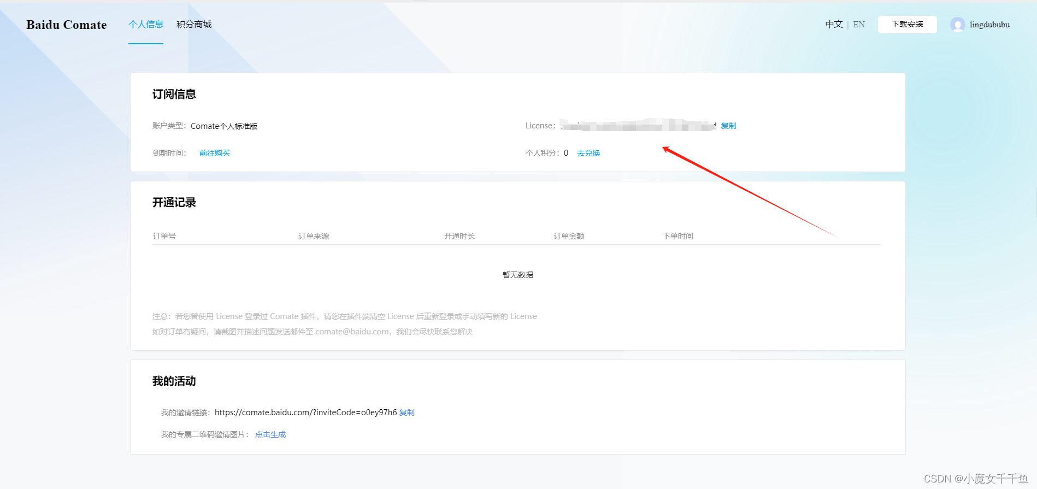Click 前往购买 next to 到期时间
The width and height of the screenshot is (1037, 489).
[215, 153]
